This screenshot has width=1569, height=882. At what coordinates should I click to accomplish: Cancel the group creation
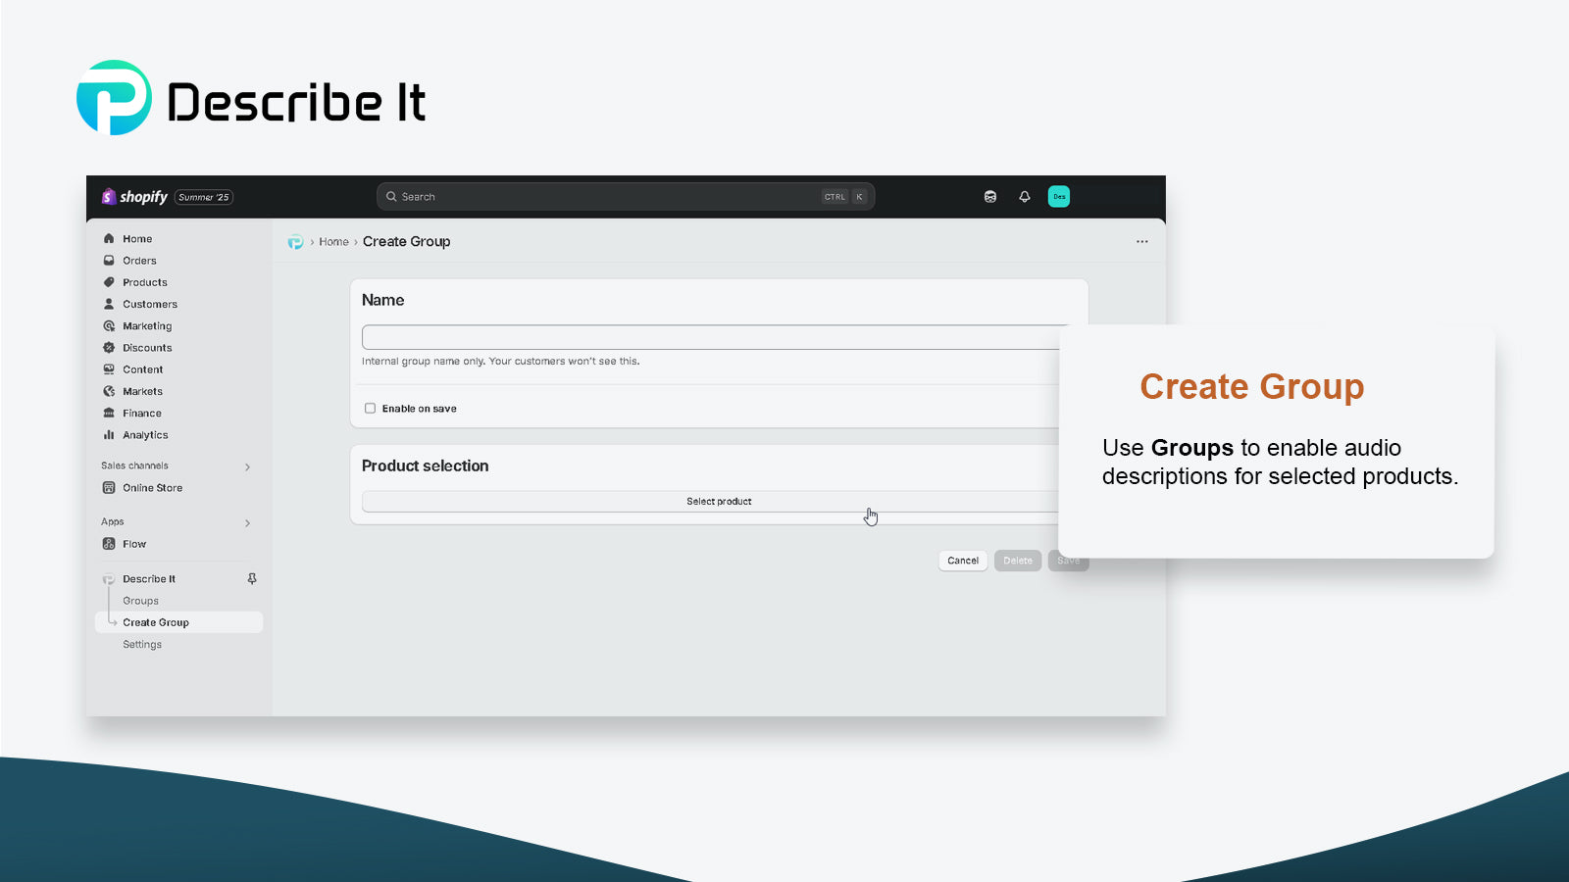pyautogui.click(x=963, y=561)
